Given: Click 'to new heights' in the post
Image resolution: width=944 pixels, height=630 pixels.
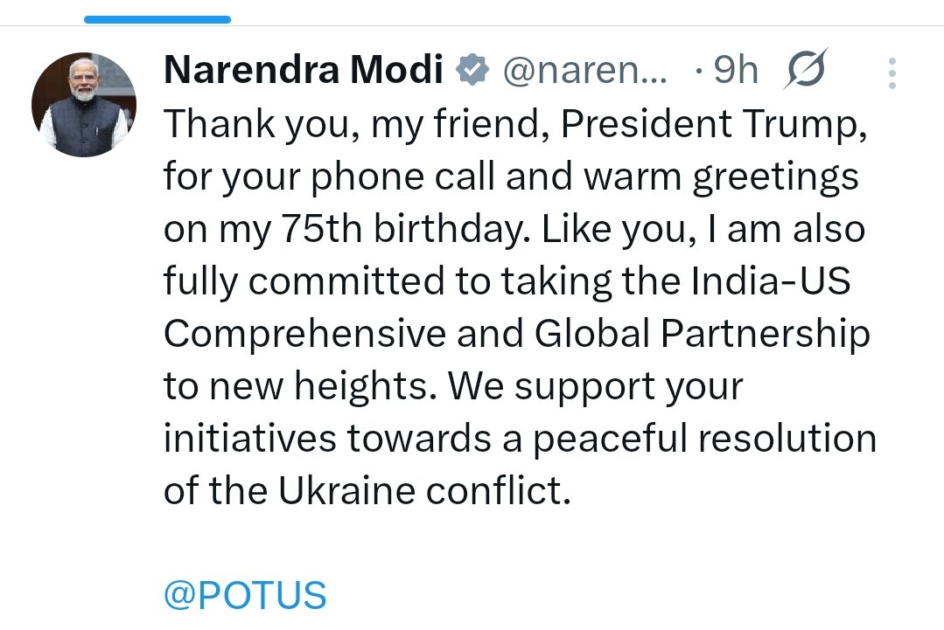Looking at the screenshot, I should pos(297,387).
